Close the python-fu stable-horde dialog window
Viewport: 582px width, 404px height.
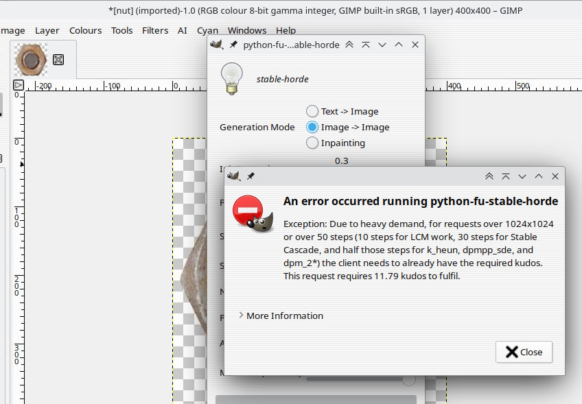point(415,45)
